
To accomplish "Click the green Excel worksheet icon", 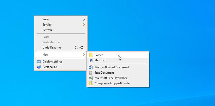I will tap(91, 78).
